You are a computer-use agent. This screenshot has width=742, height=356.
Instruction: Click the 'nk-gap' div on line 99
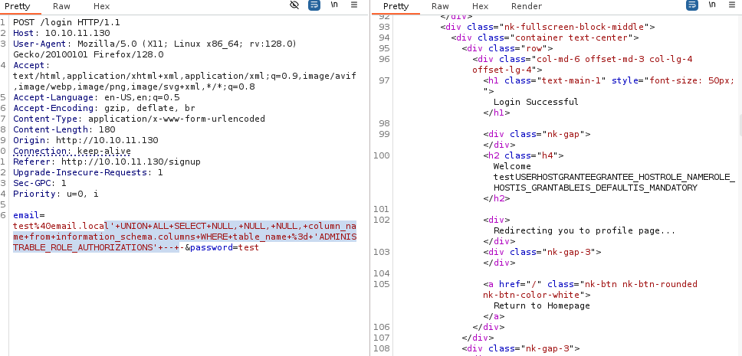coord(537,134)
